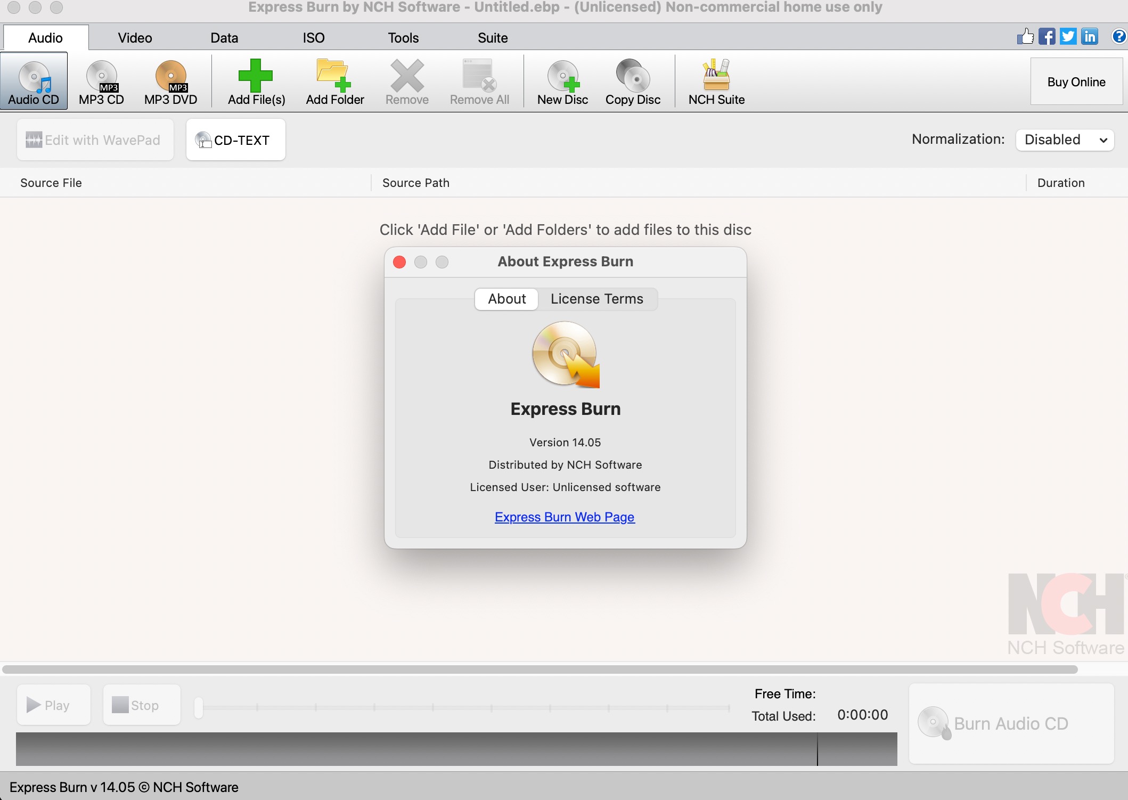The height and width of the screenshot is (800, 1128).
Task: Share on Facebook icon
Action: pos(1047,36)
